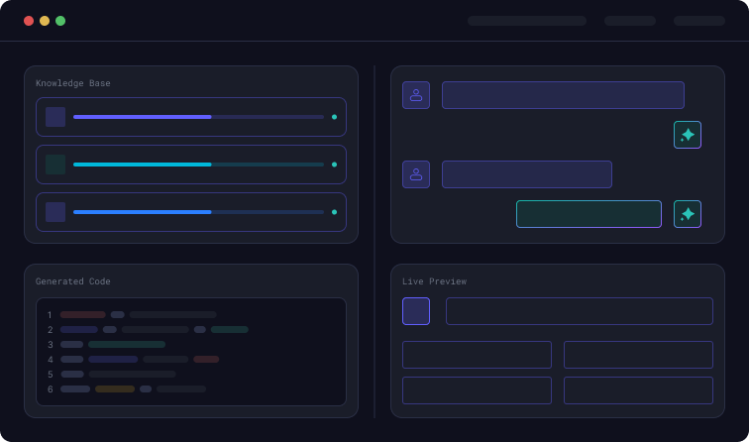Viewport: 749px width, 442px height.
Task: Toggle the status dot on the purple-bar item
Action: click(x=334, y=117)
